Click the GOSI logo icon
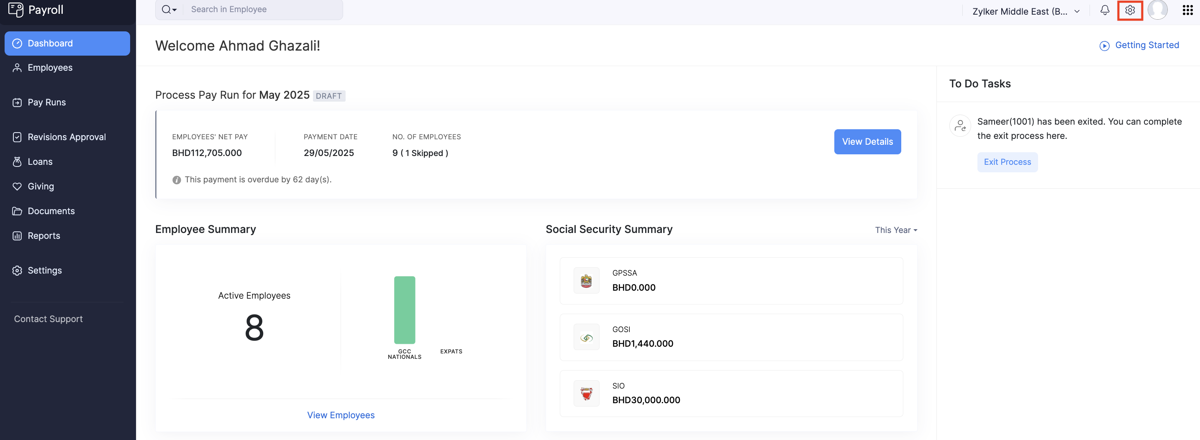The height and width of the screenshot is (440, 1200). [586, 337]
